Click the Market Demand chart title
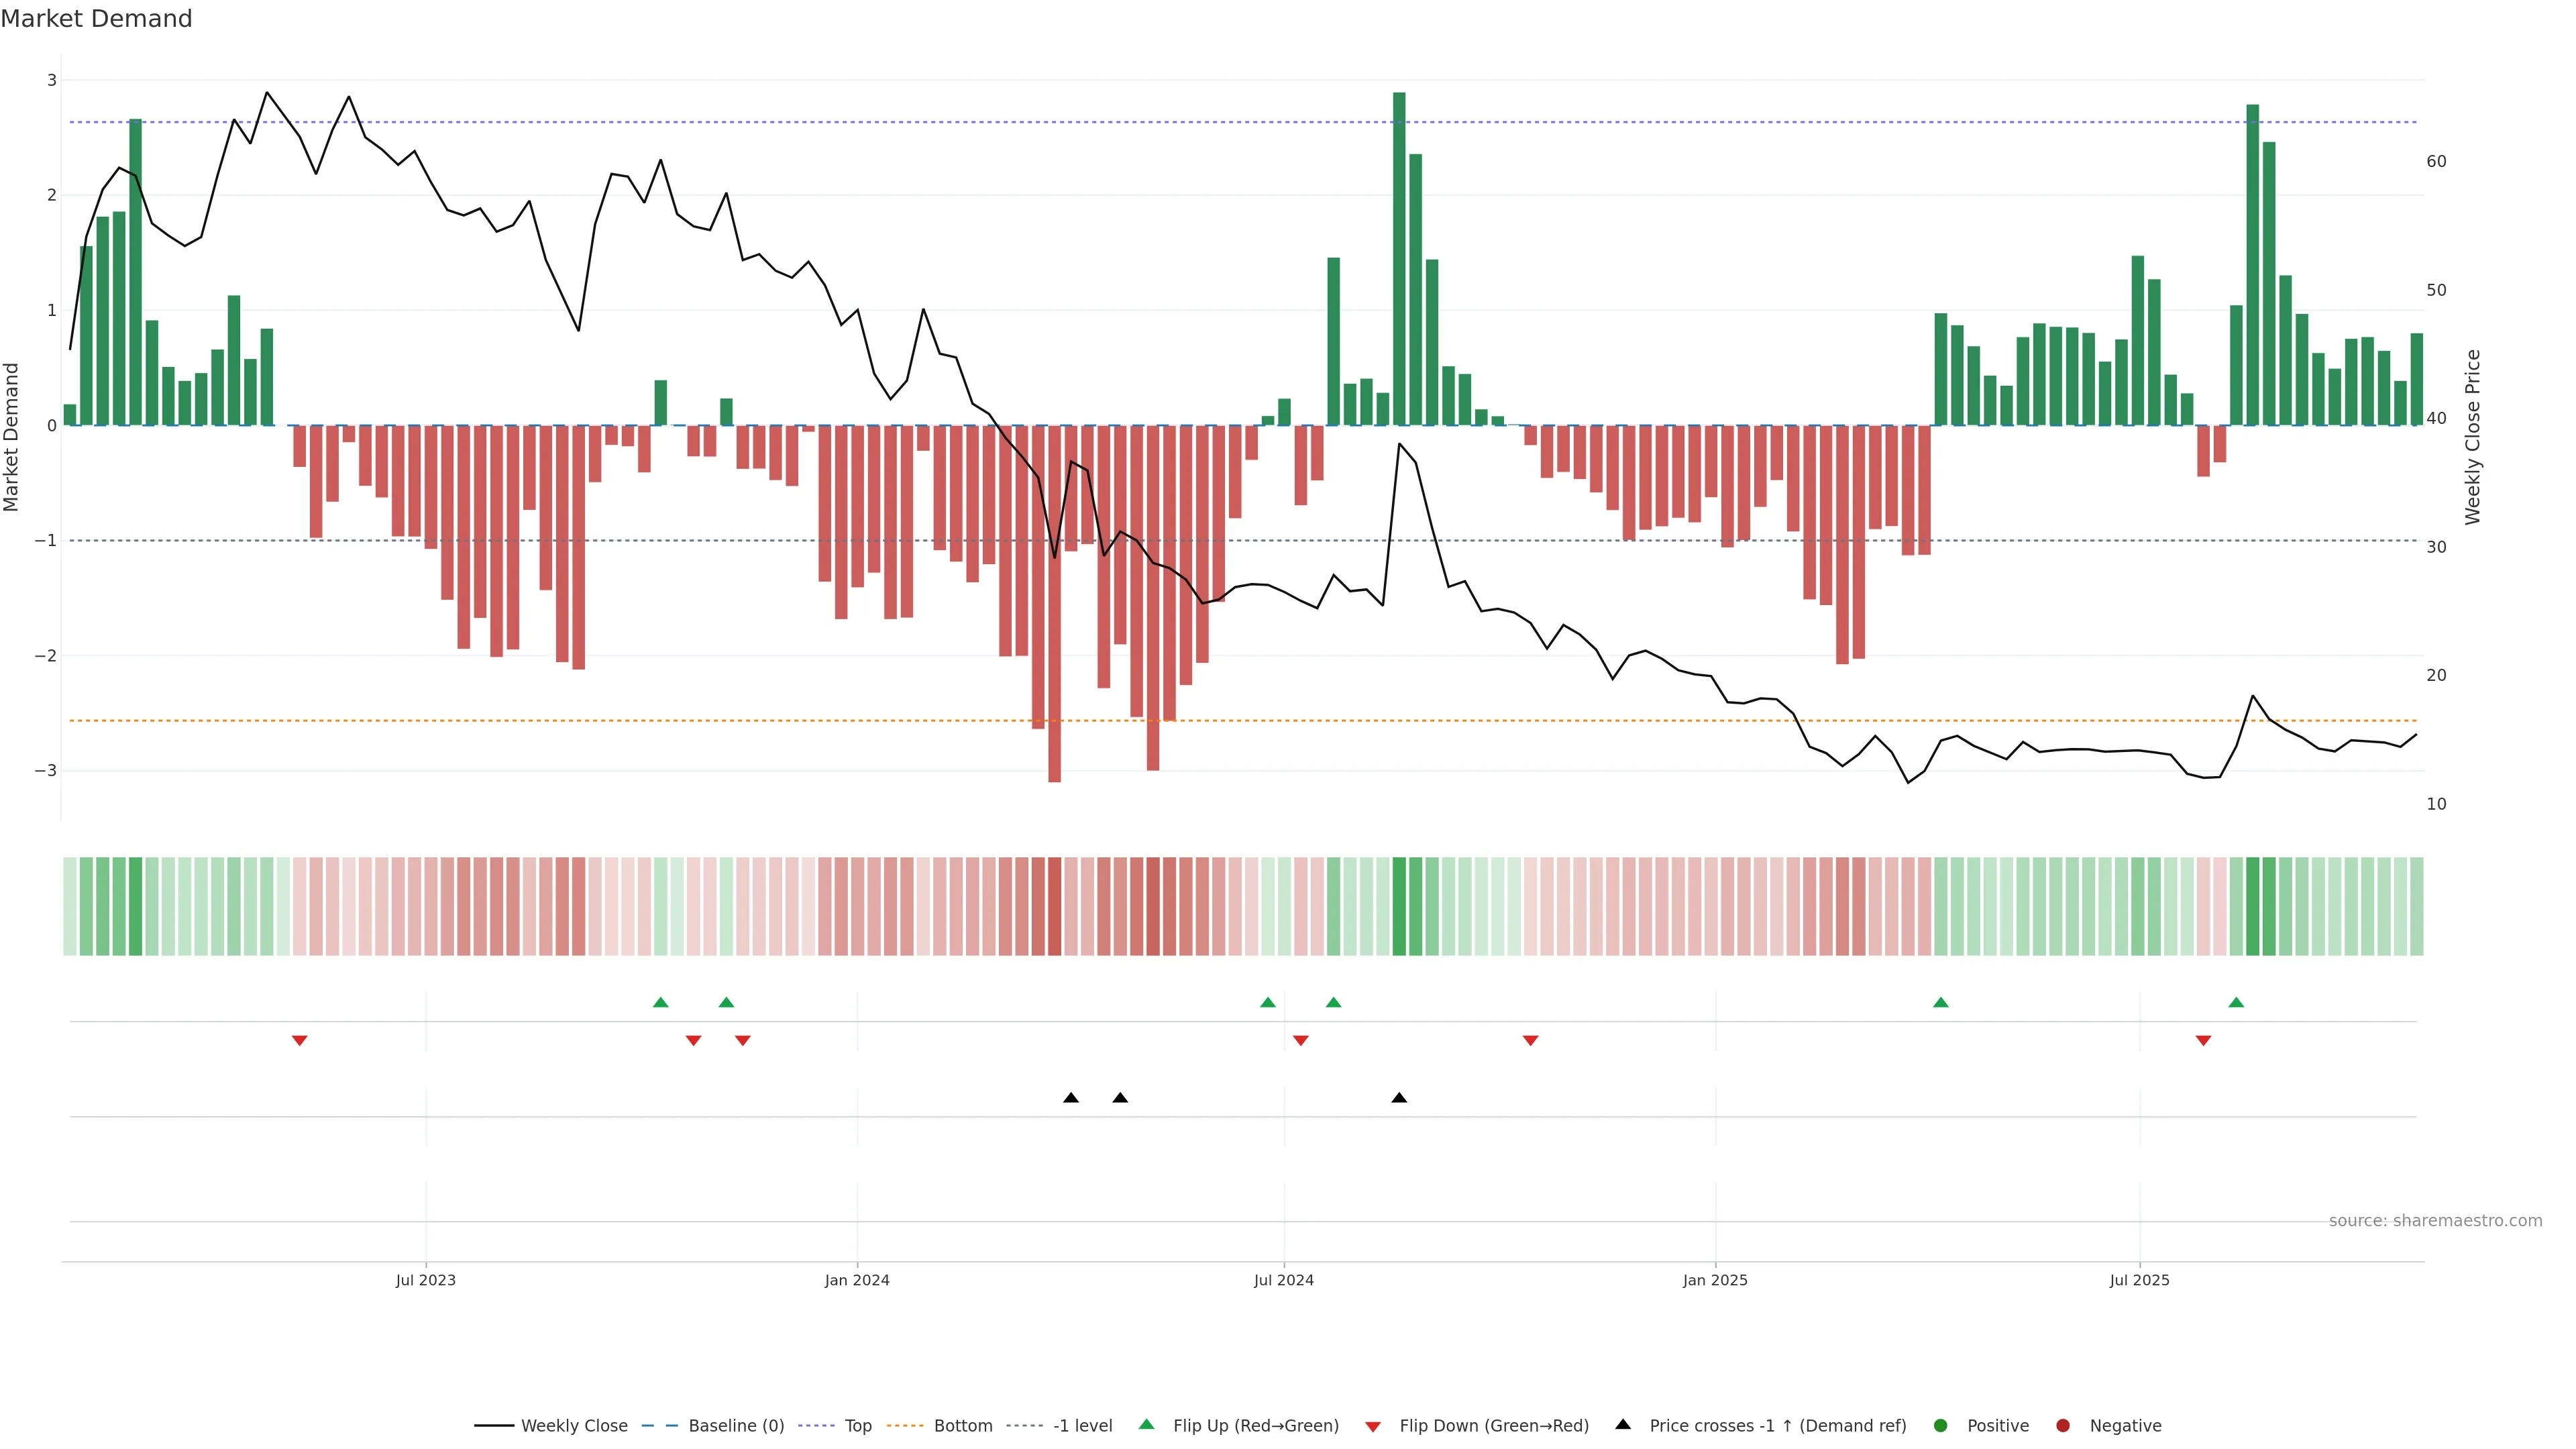This screenshot has width=2576, height=1449. click(96, 19)
